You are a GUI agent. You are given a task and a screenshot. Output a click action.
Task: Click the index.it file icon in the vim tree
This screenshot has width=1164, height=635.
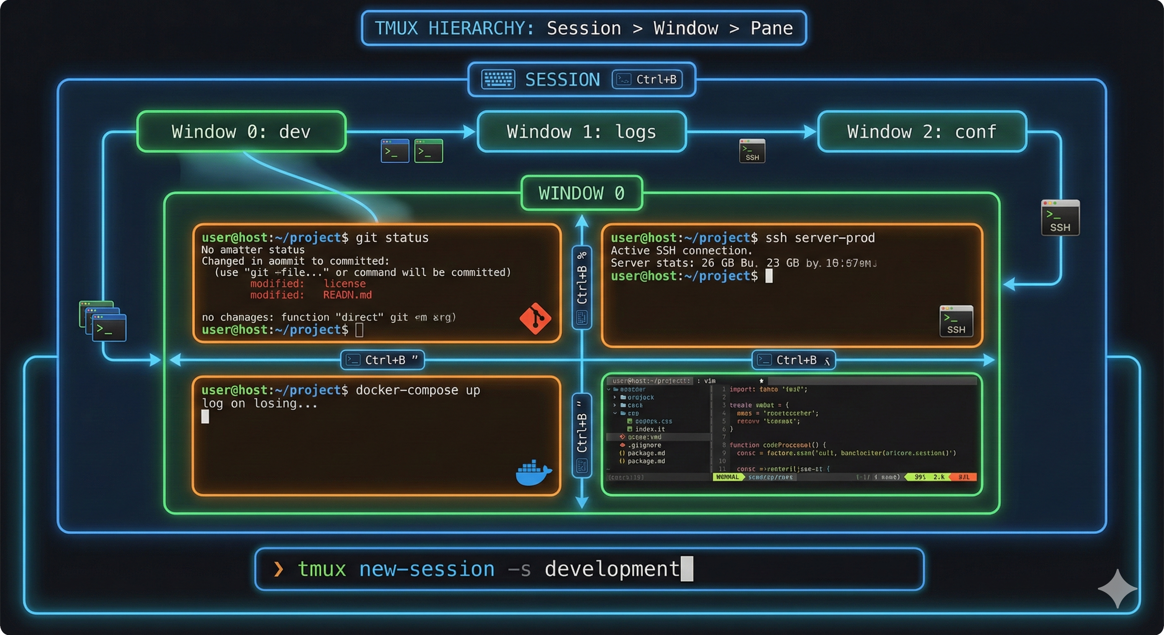click(630, 430)
